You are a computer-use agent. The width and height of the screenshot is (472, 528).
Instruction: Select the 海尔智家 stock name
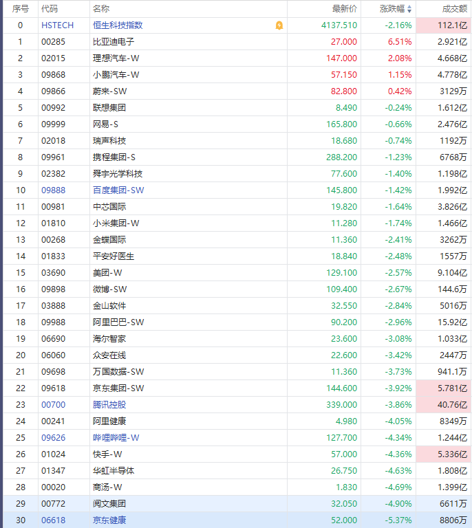[109, 339]
